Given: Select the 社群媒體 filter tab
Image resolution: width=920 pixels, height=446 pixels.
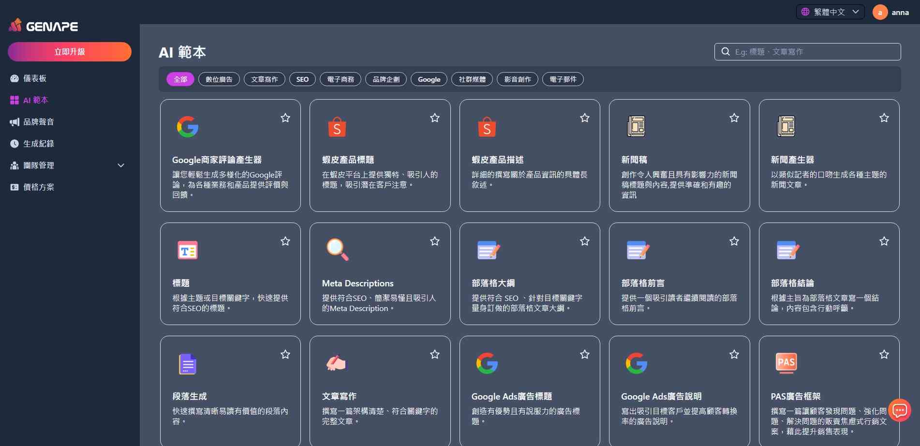Looking at the screenshot, I should [472, 79].
